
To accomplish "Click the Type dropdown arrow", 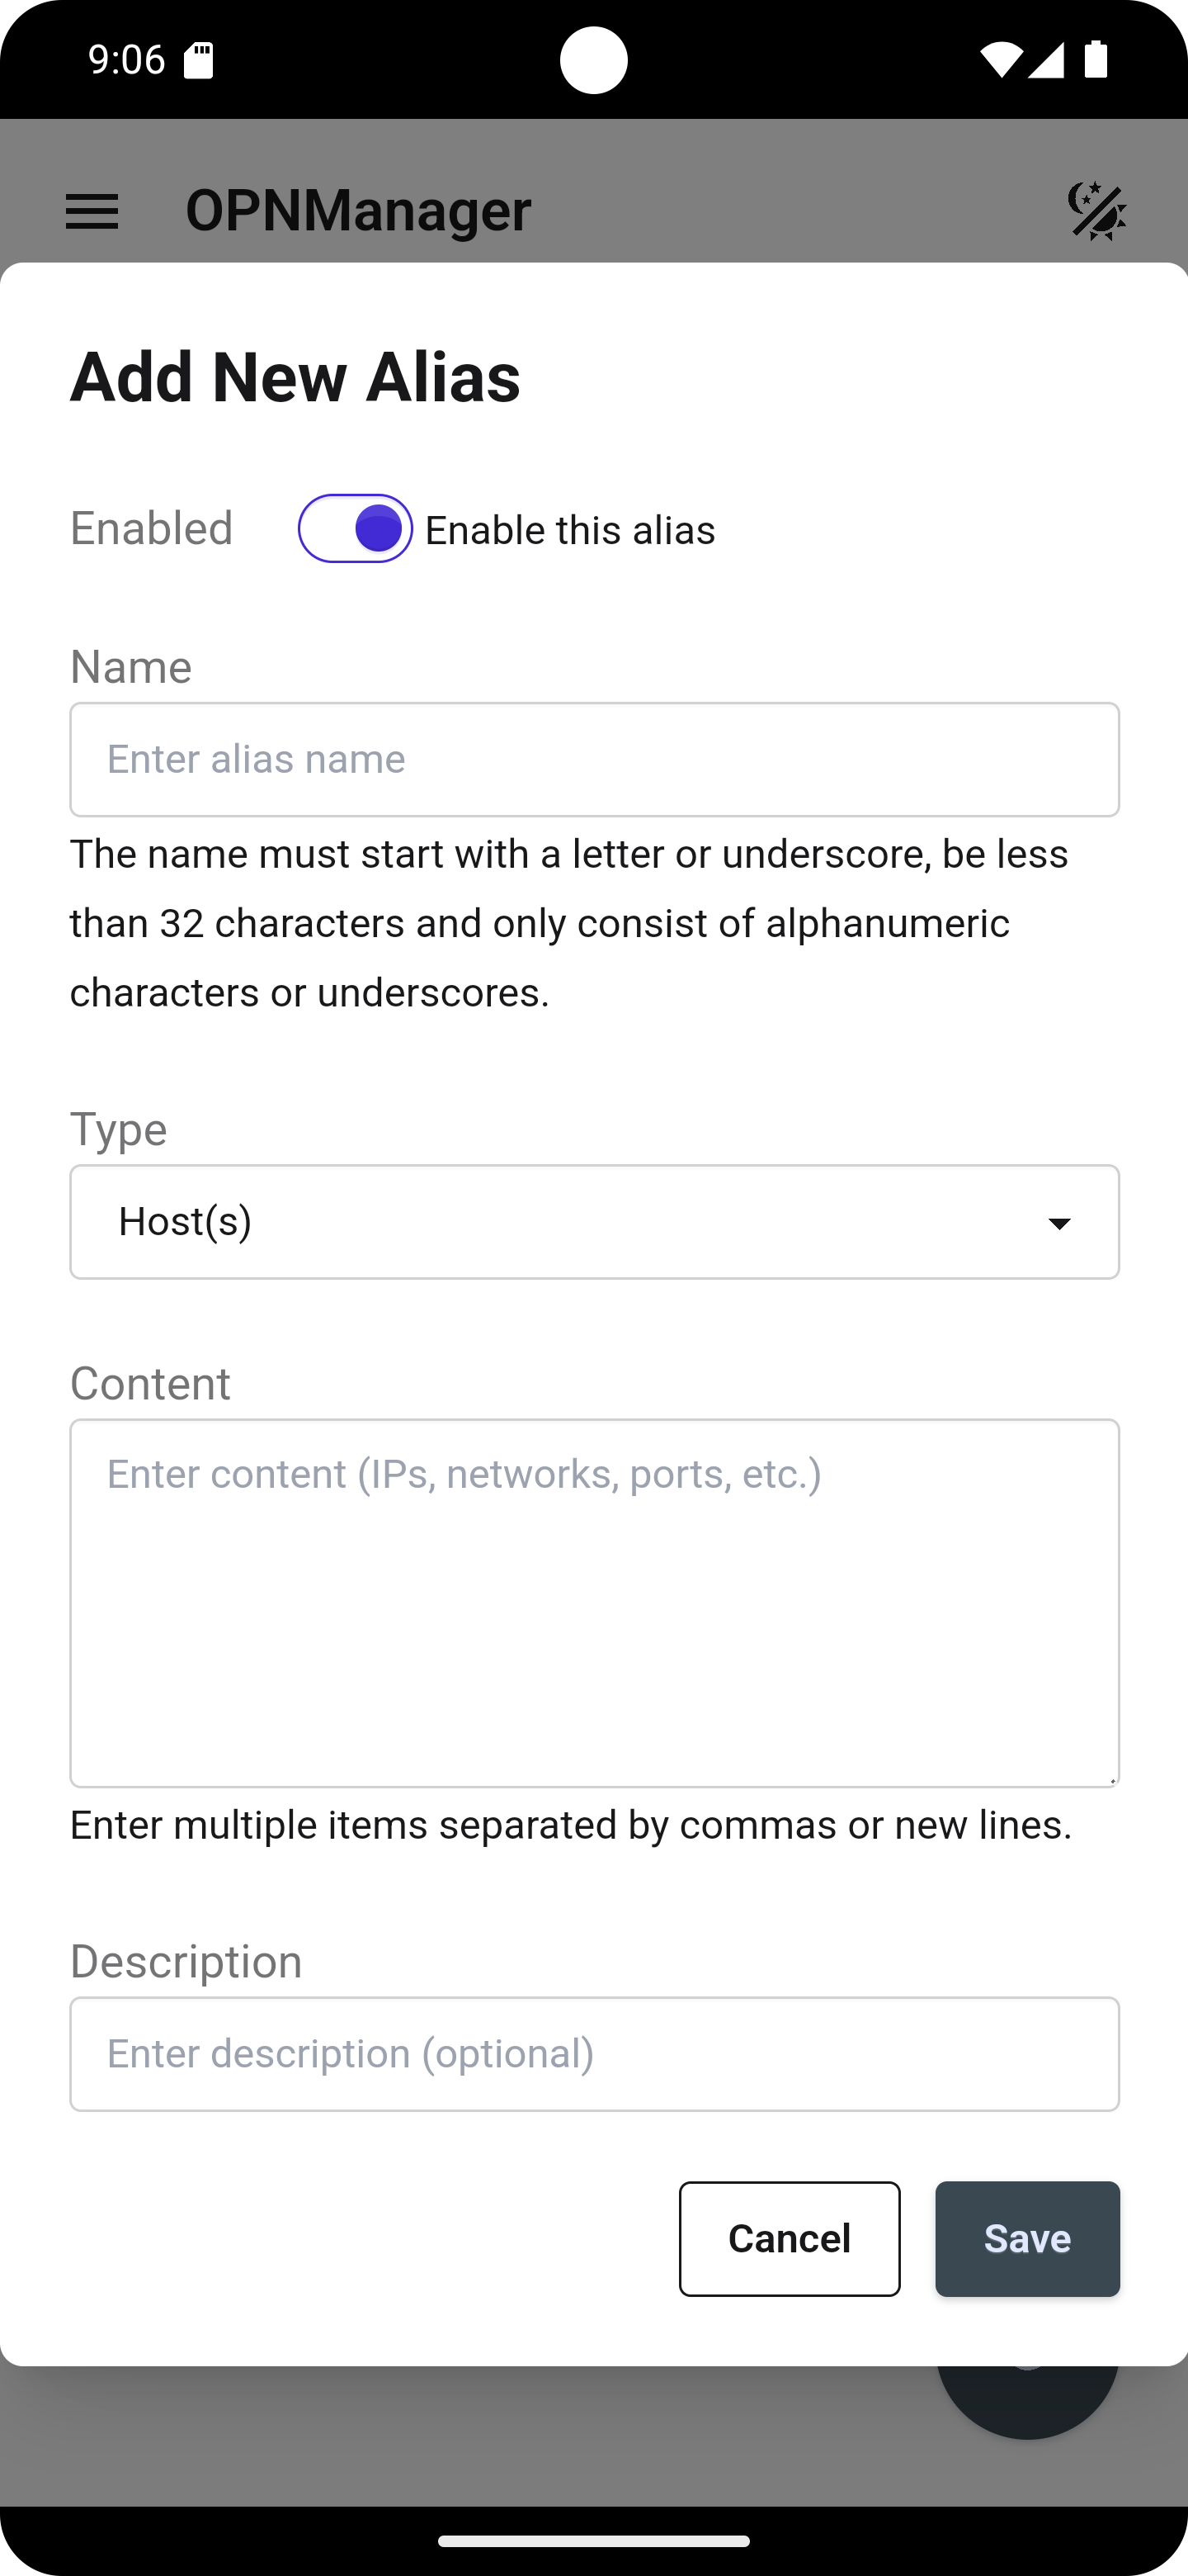I will tap(1058, 1223).
